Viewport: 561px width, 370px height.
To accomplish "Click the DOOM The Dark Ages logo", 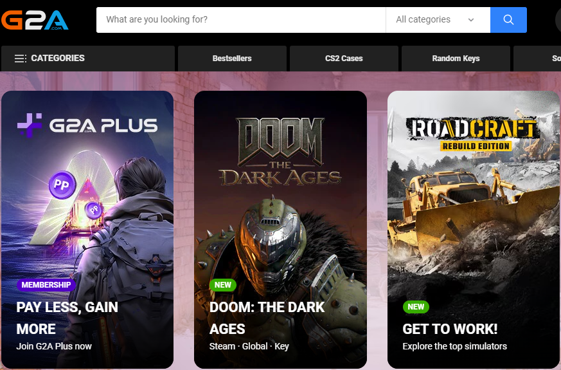I will pyautogui.click(x=280, y=152).
